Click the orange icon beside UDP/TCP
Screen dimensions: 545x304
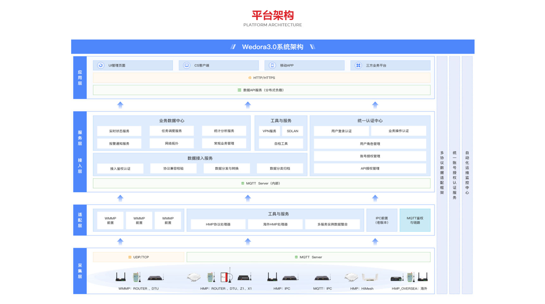pos(130,257)
